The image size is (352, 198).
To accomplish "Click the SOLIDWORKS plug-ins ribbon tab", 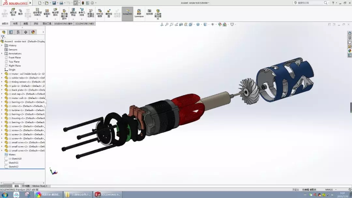I will click(63, 23).
